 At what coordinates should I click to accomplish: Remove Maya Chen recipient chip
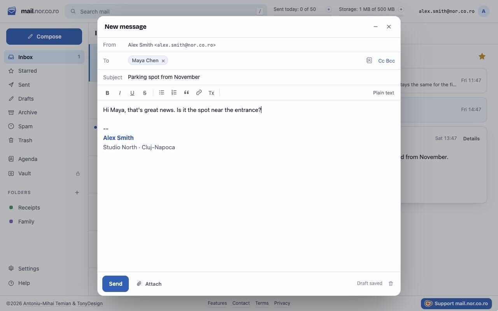click(x=163, y=61)
